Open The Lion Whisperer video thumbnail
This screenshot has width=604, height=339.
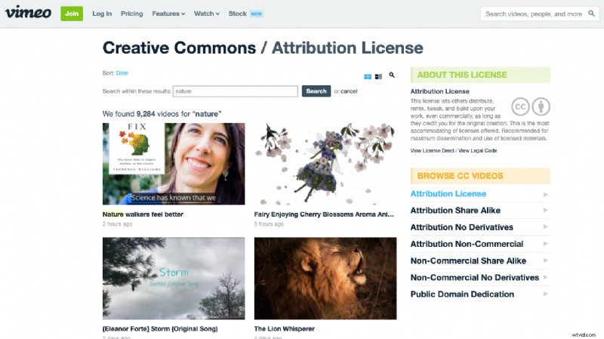pyautogui.click(x=325, y=277)
